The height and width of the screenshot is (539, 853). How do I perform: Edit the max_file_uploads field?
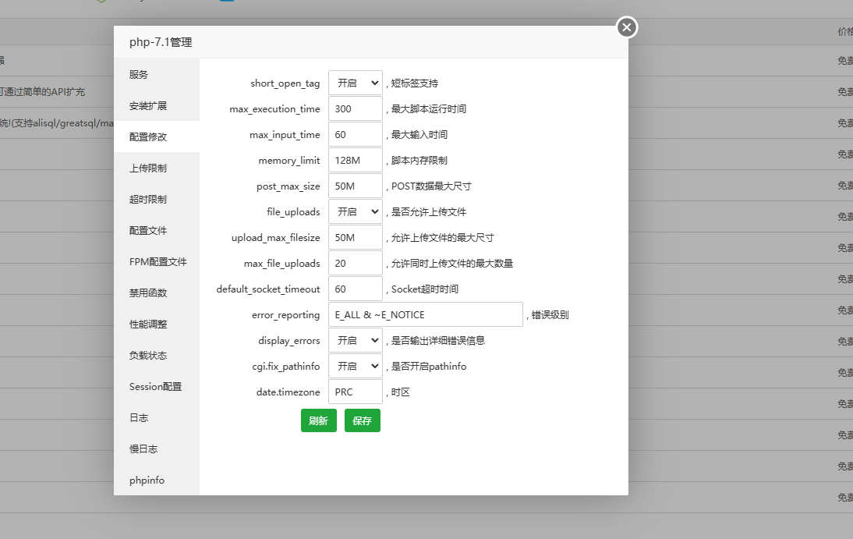pos(356,264)
